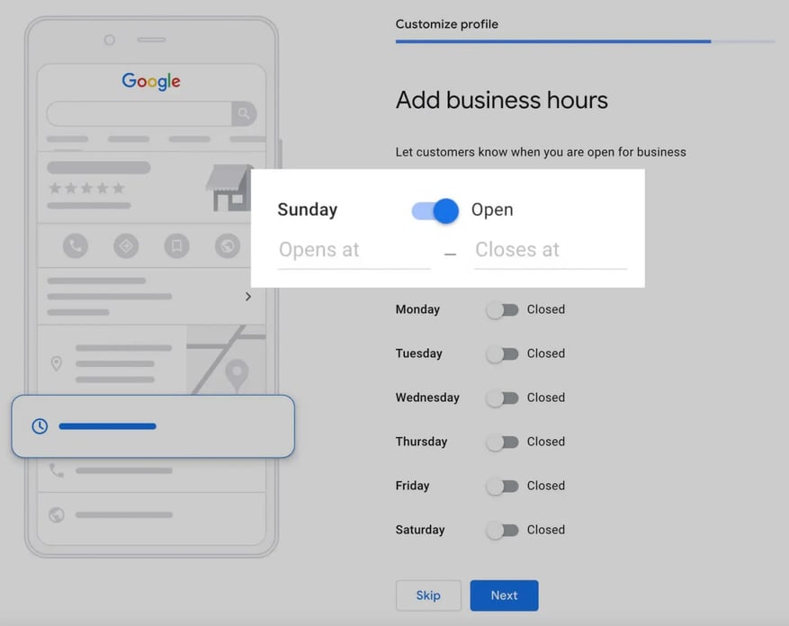
Task: Click the storefront illustration icon
Action: pos(229,188)
